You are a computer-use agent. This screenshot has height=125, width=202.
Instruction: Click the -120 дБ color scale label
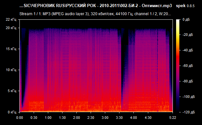[x=189, y=112]
